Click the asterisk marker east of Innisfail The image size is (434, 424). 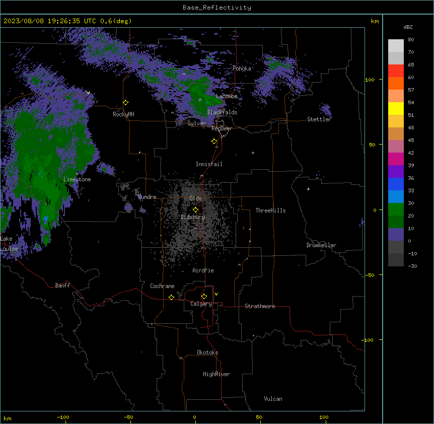tap(253, 153)
